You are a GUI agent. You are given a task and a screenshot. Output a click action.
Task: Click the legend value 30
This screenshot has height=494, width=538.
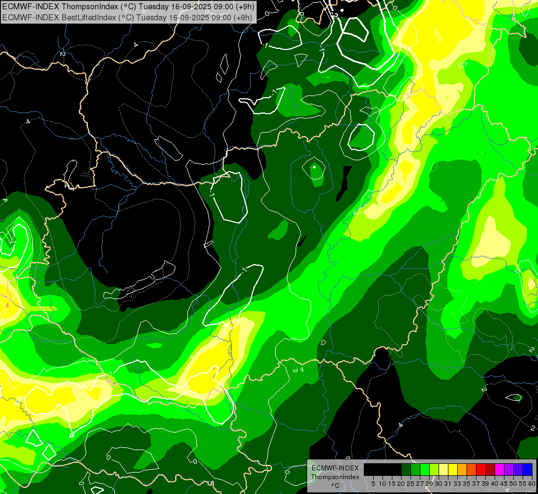pyautogui.click(x=439, y=484)
